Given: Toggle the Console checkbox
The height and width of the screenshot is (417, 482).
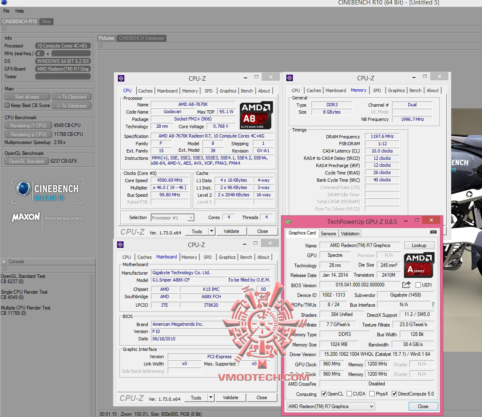Looking at the screenshot, I should click(4, 262).
